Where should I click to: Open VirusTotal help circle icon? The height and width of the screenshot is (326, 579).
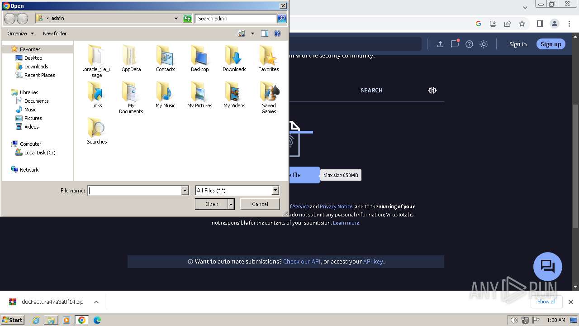point(469,44)
